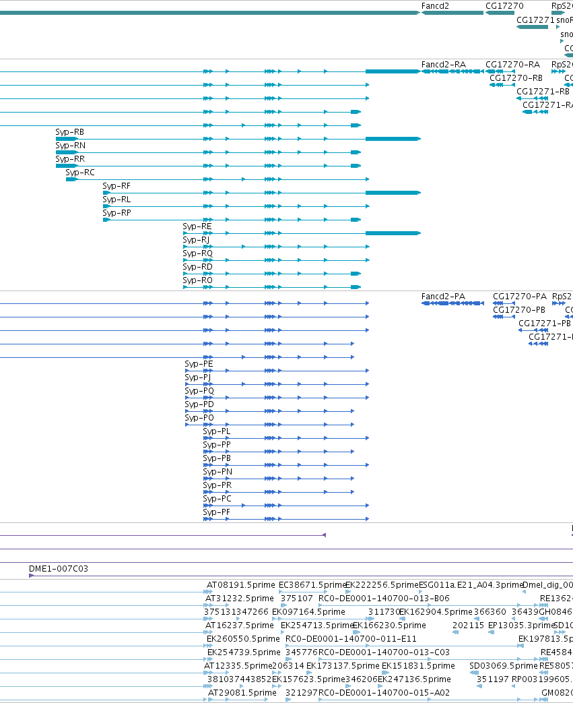Select the AT12335.5prime EST label
The height and width of the screenshot is (703, 573).
click(x=238, y=665)
